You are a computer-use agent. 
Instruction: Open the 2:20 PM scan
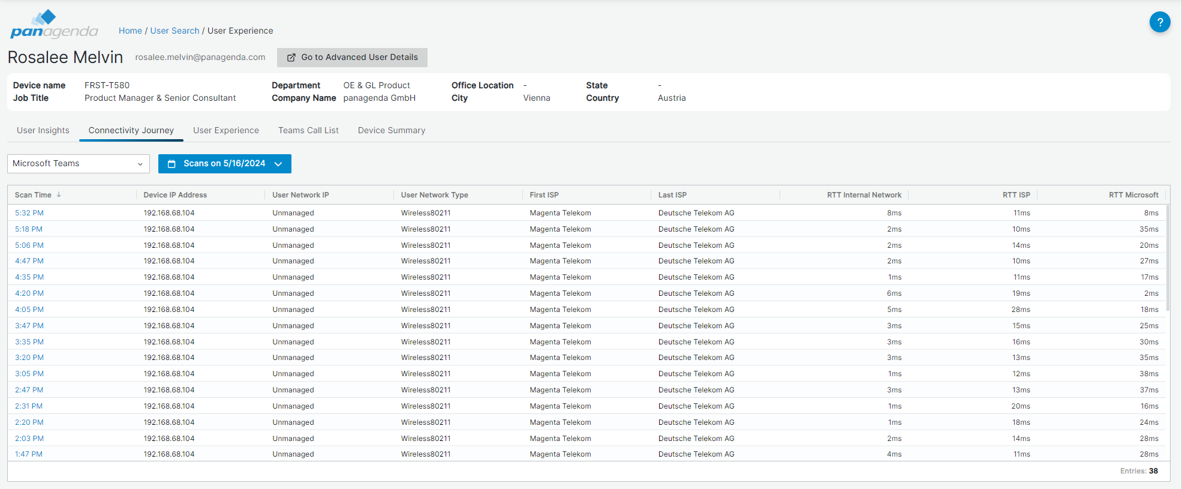[29, 422]
